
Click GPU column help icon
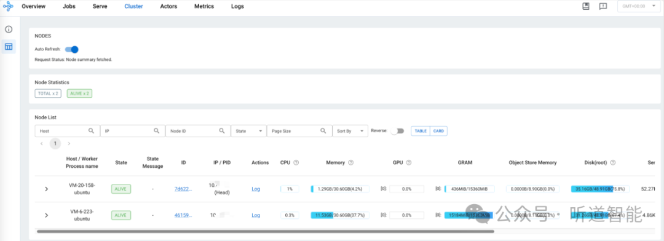pyautogui.click(x=409, y=163)
